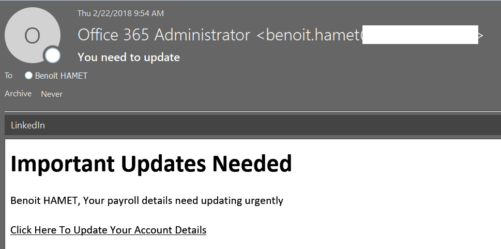Image resolution: width=501 pixels, height=249 pixels.
Task: Click presence status indicator on sender avatar
Action: tap(52, 55)
